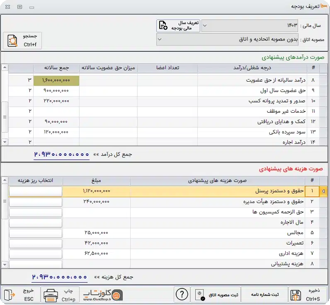Click the search magnifier document icon
330x305 pixels.
12,41
